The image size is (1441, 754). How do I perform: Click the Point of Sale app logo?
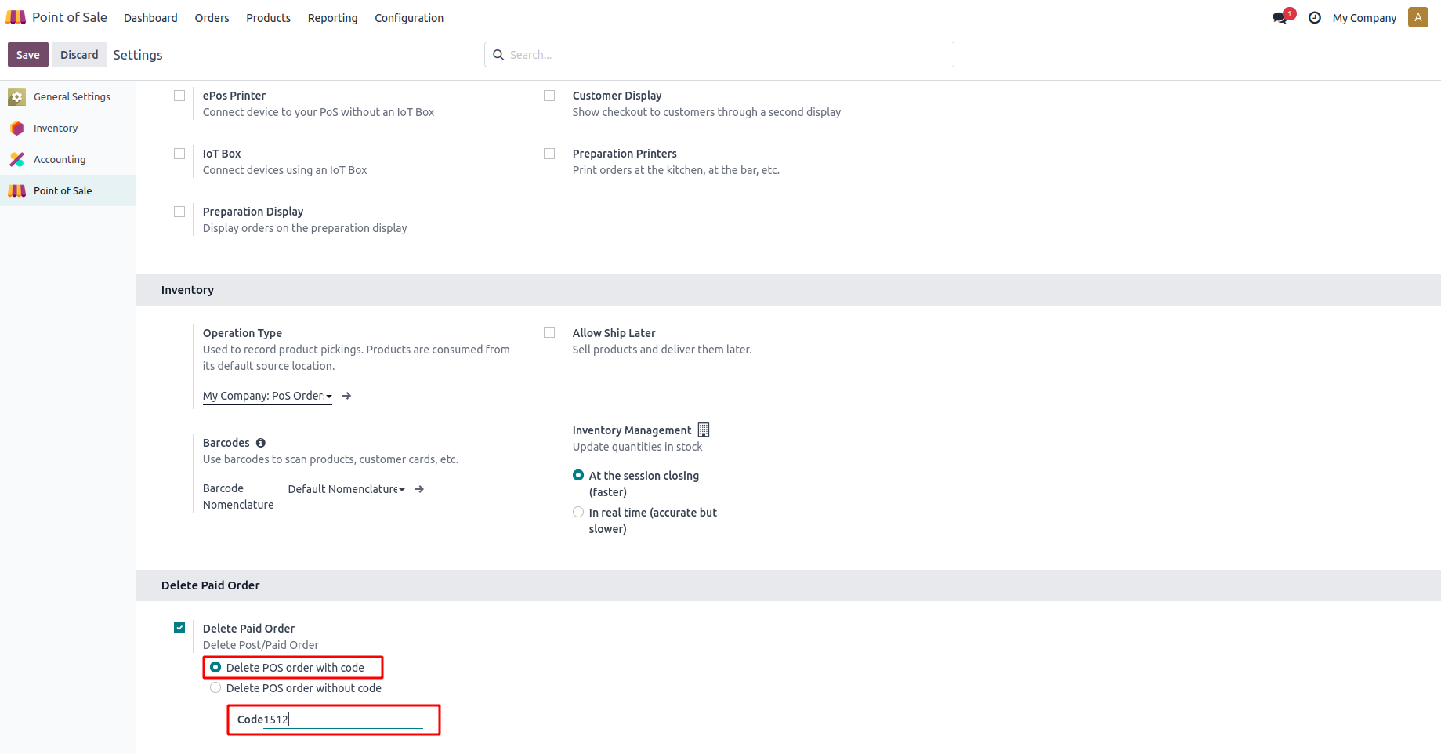16,17
